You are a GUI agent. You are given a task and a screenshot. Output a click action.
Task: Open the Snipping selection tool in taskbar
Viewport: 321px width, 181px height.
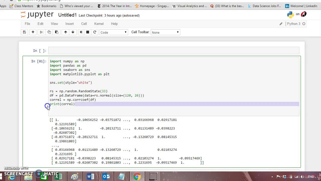click(x=153, y=176)
